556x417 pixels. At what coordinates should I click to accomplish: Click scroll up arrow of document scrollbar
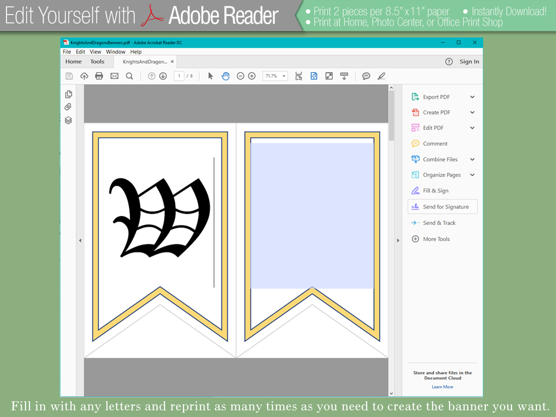pyautogui.click(x=391, y=87)
